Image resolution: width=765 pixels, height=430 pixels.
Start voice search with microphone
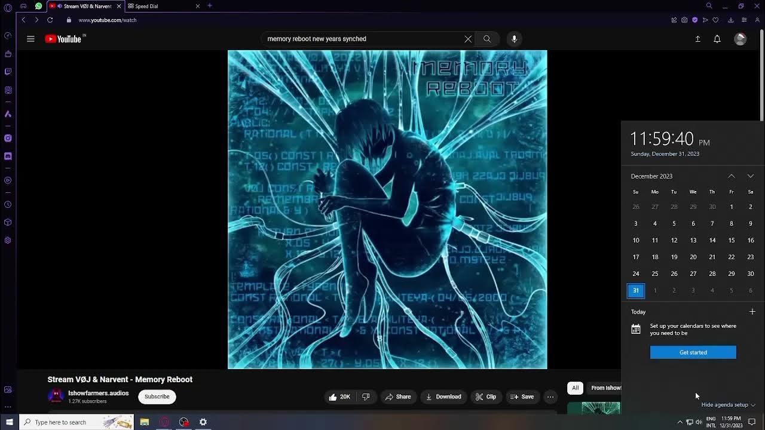click(514, 39)
